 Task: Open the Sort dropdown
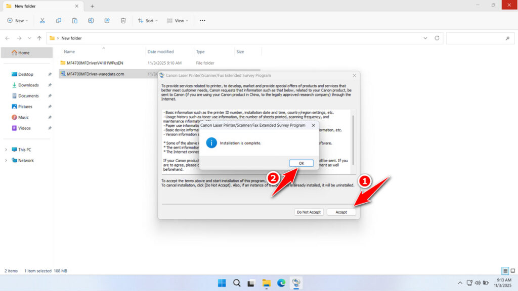147,20
